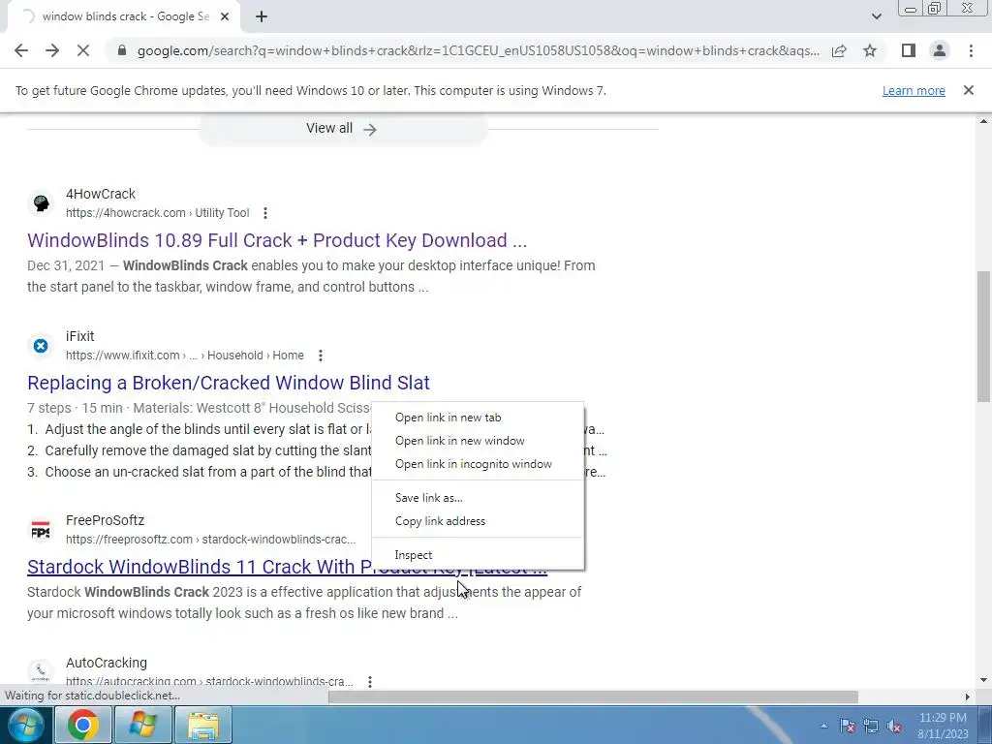992x744 pixels.
Task: Click the horizontal scrollbar thumb
Action: pyautogui.click(x=593, y=697)
